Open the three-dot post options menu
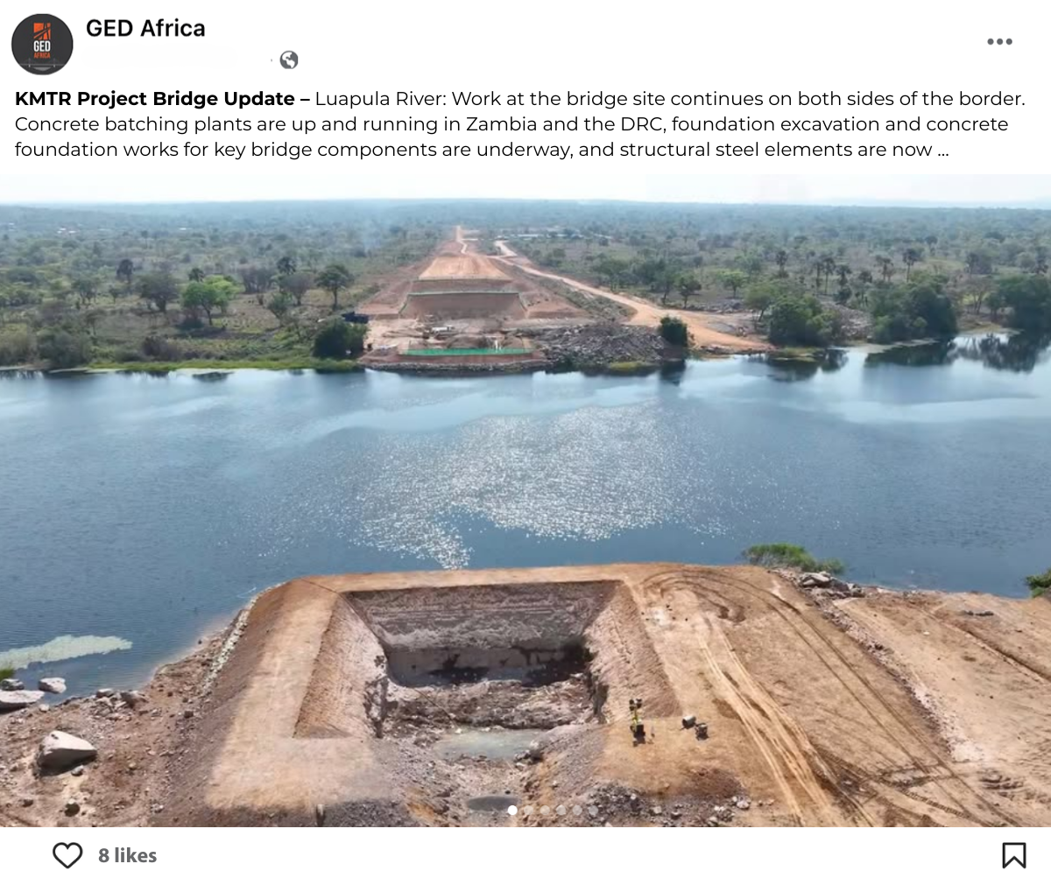The width and height of the screenshot is (1051, 885). tap(999, 41)
